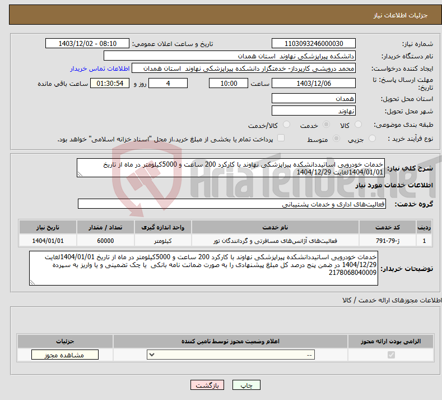Click the buyer organization name field

pyautogui.click(x=230, y=56)
